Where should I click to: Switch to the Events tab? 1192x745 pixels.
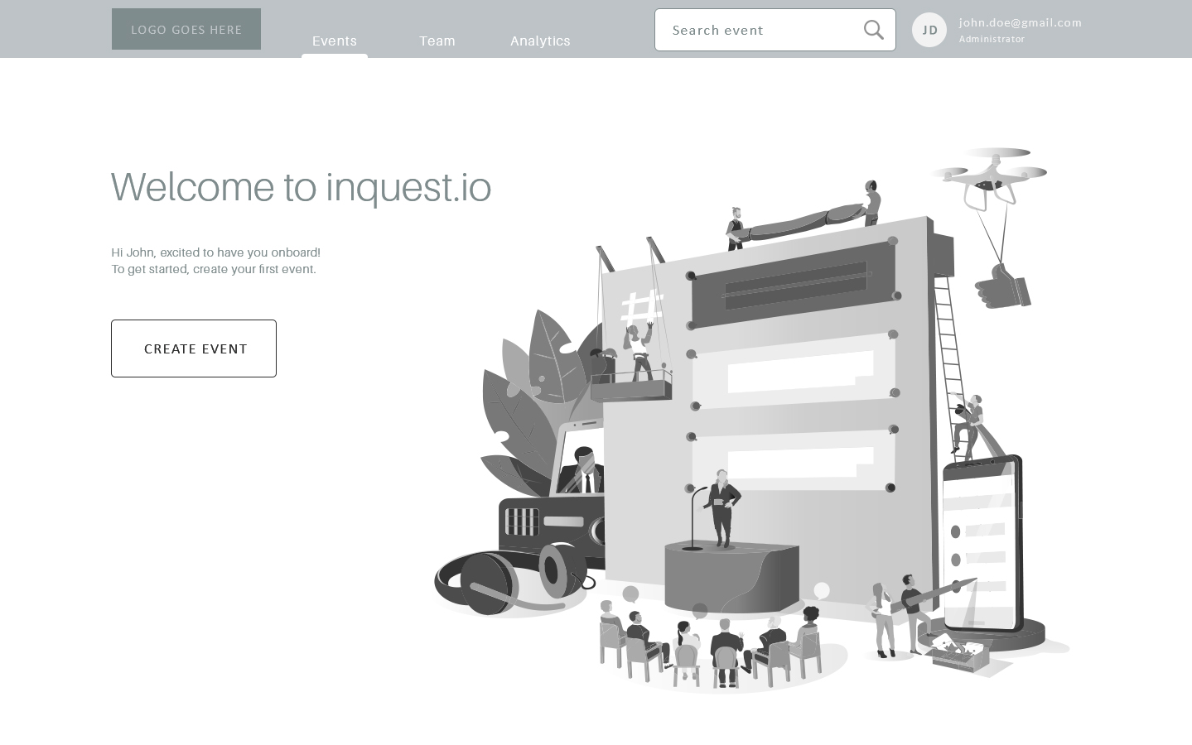click(x=335, y=41)
